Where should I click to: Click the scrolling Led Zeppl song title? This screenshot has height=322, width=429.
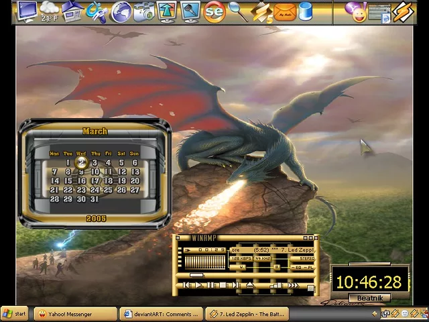272,250
